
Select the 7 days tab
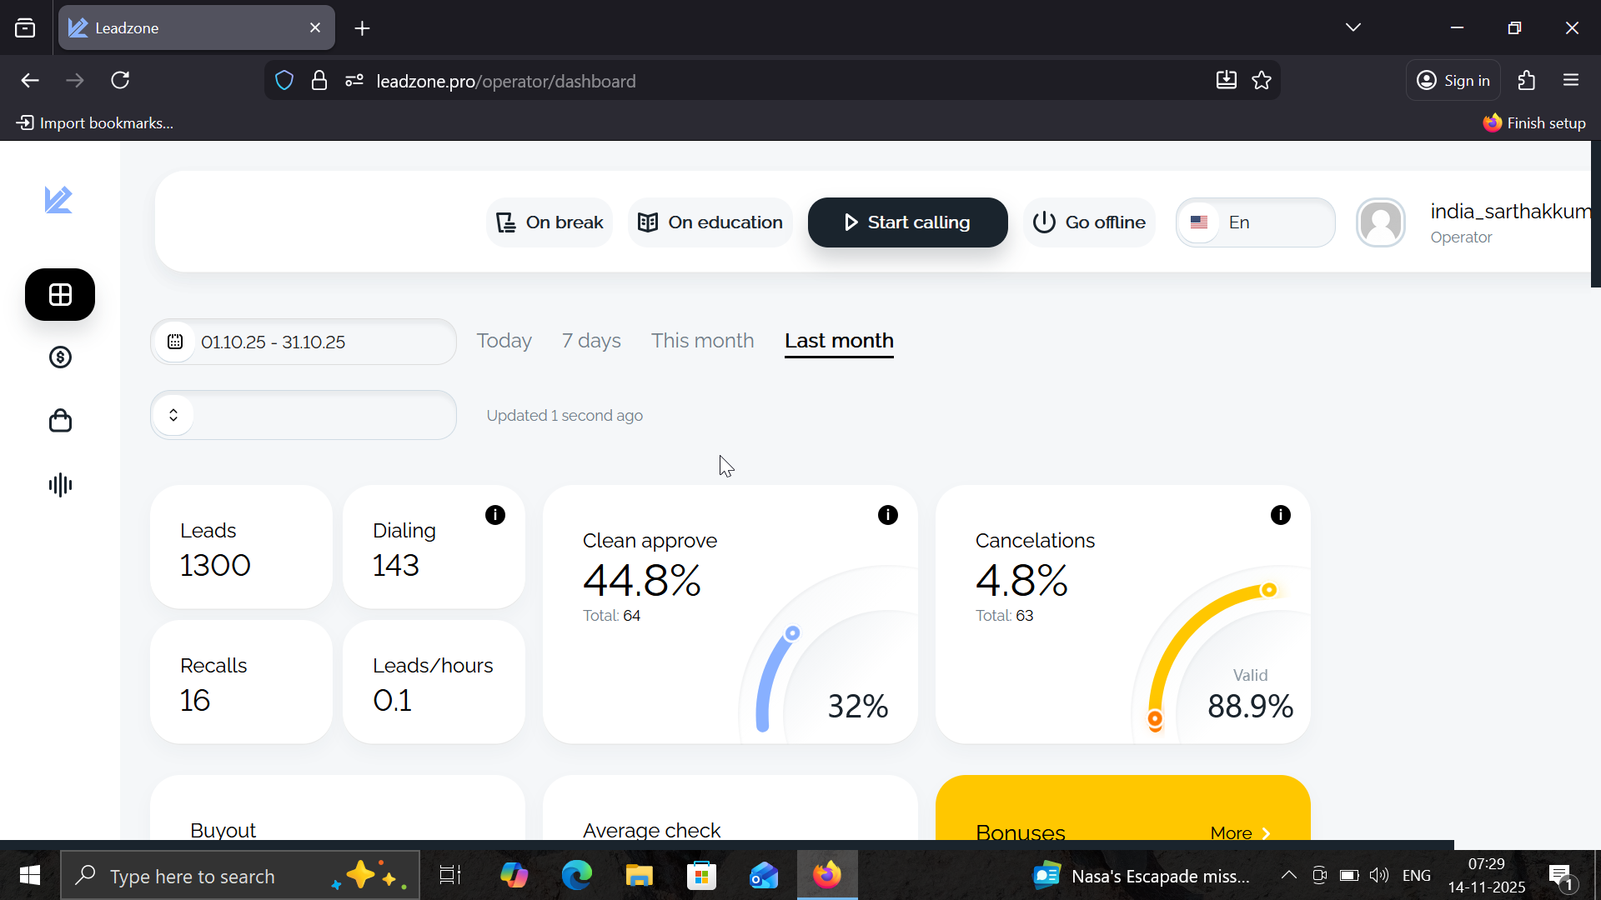click(x=591, y=341)
